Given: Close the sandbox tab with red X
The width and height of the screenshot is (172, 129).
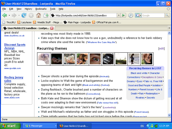Looking at the screenshot, I should point(52,28).
